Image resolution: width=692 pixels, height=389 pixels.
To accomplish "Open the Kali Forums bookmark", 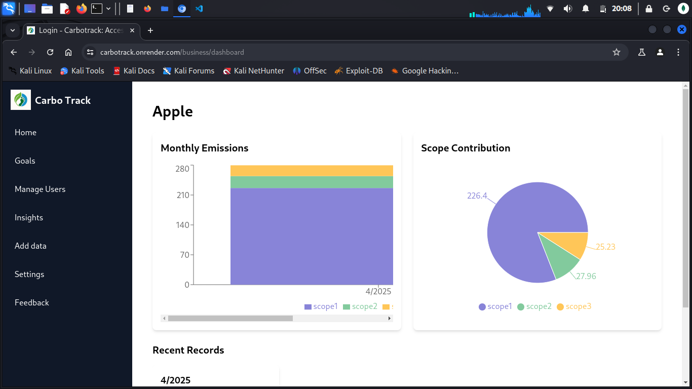I will click(x=188, y=71).
